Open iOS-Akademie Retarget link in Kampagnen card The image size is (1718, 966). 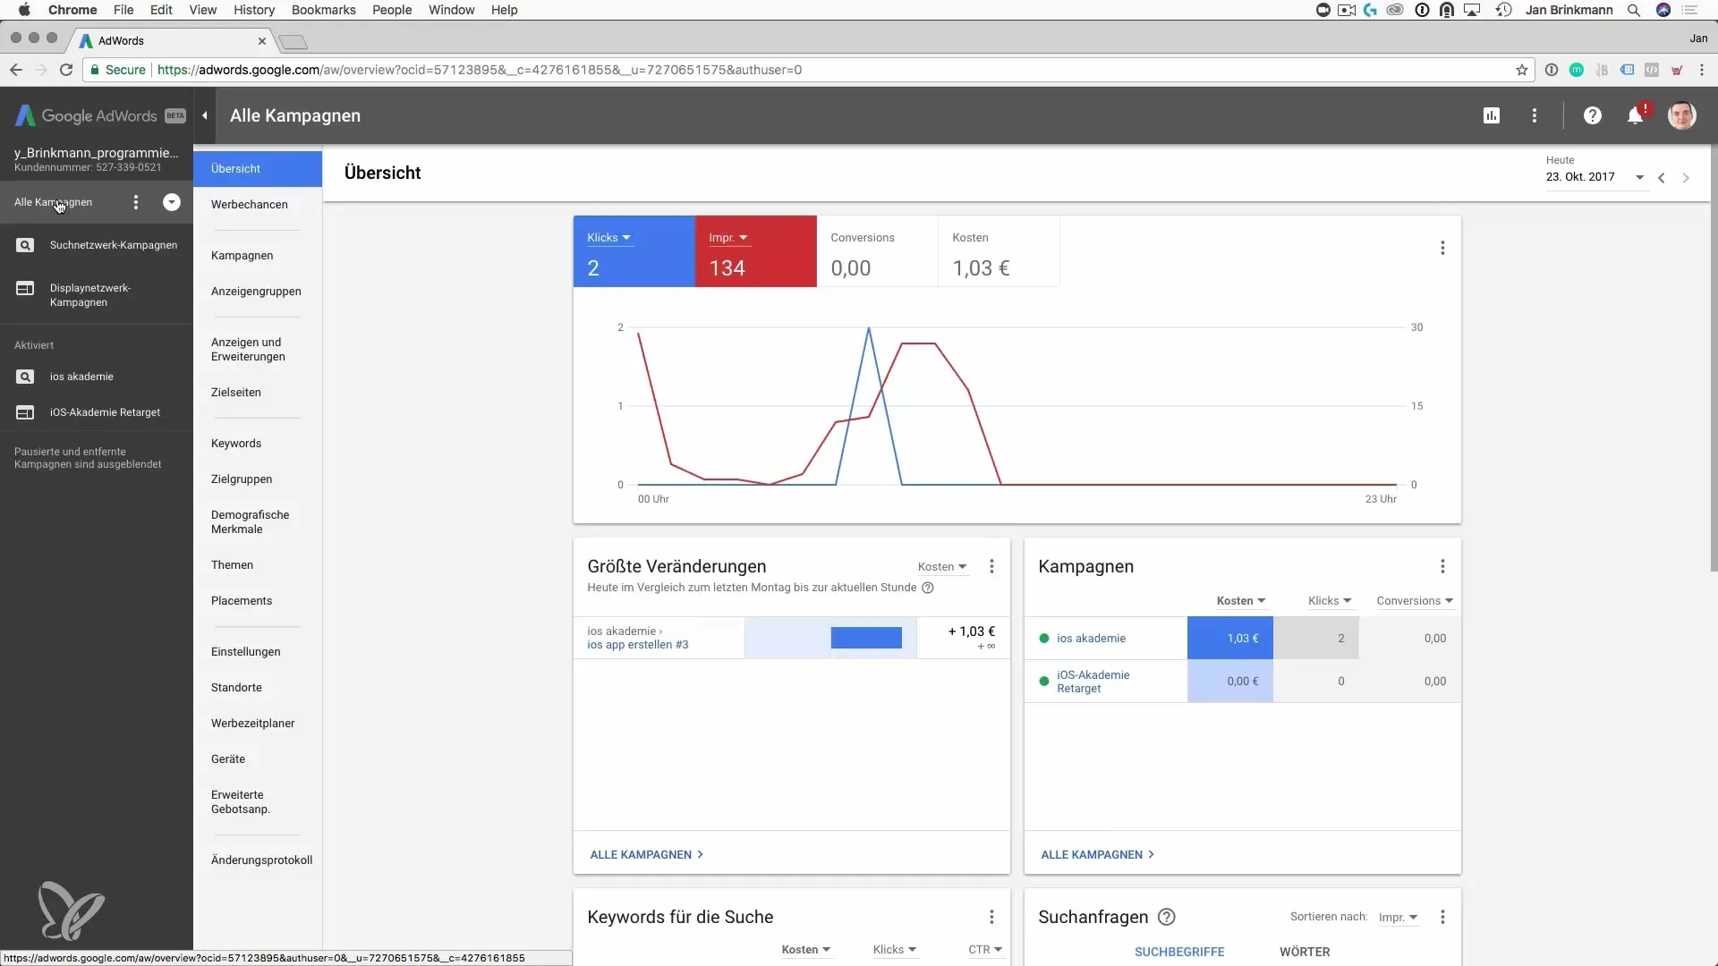1093,682
